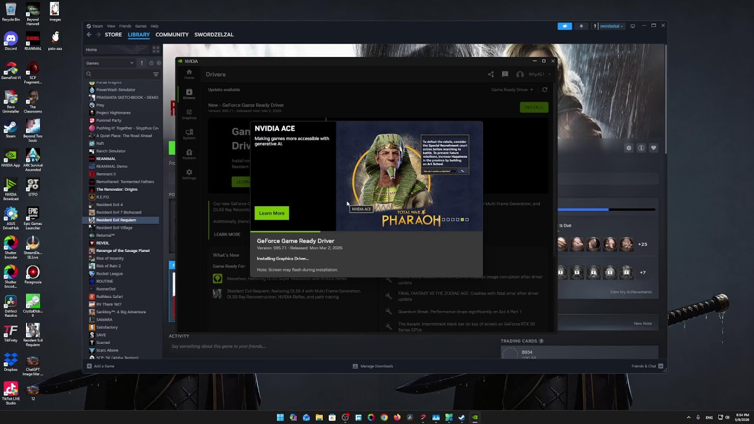Viewport: 754px width, 424px height.
Task: Open DaVinci Resolve desktop shortcut
Action: [11, 304]
